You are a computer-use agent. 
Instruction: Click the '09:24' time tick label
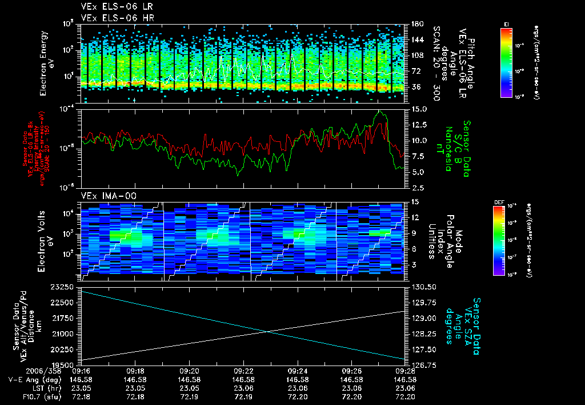(297, 371)
